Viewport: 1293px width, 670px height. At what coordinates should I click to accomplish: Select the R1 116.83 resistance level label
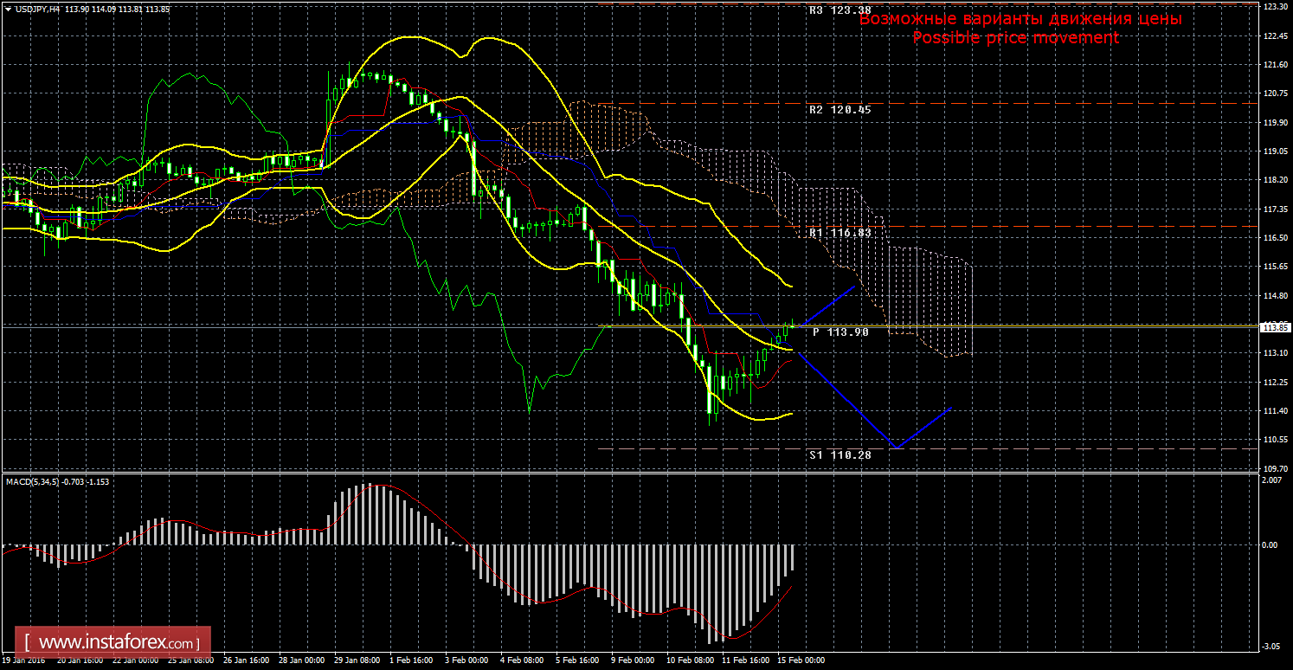(839, 233)
